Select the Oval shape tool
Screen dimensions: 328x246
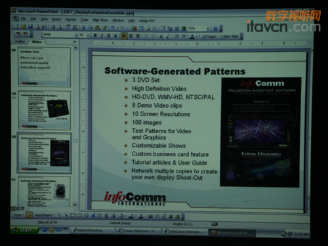click(79, 215)
